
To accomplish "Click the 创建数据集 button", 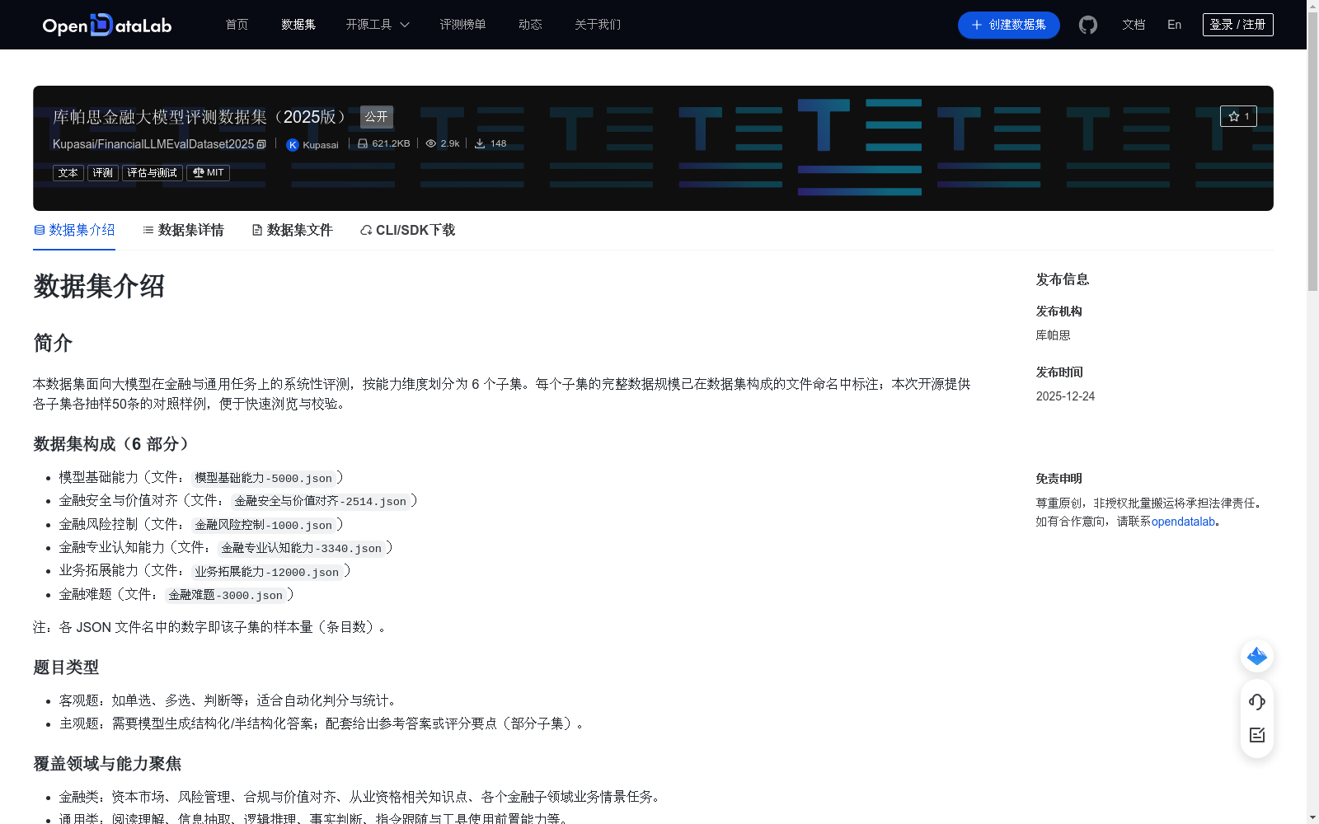I will coord(1009,25).
